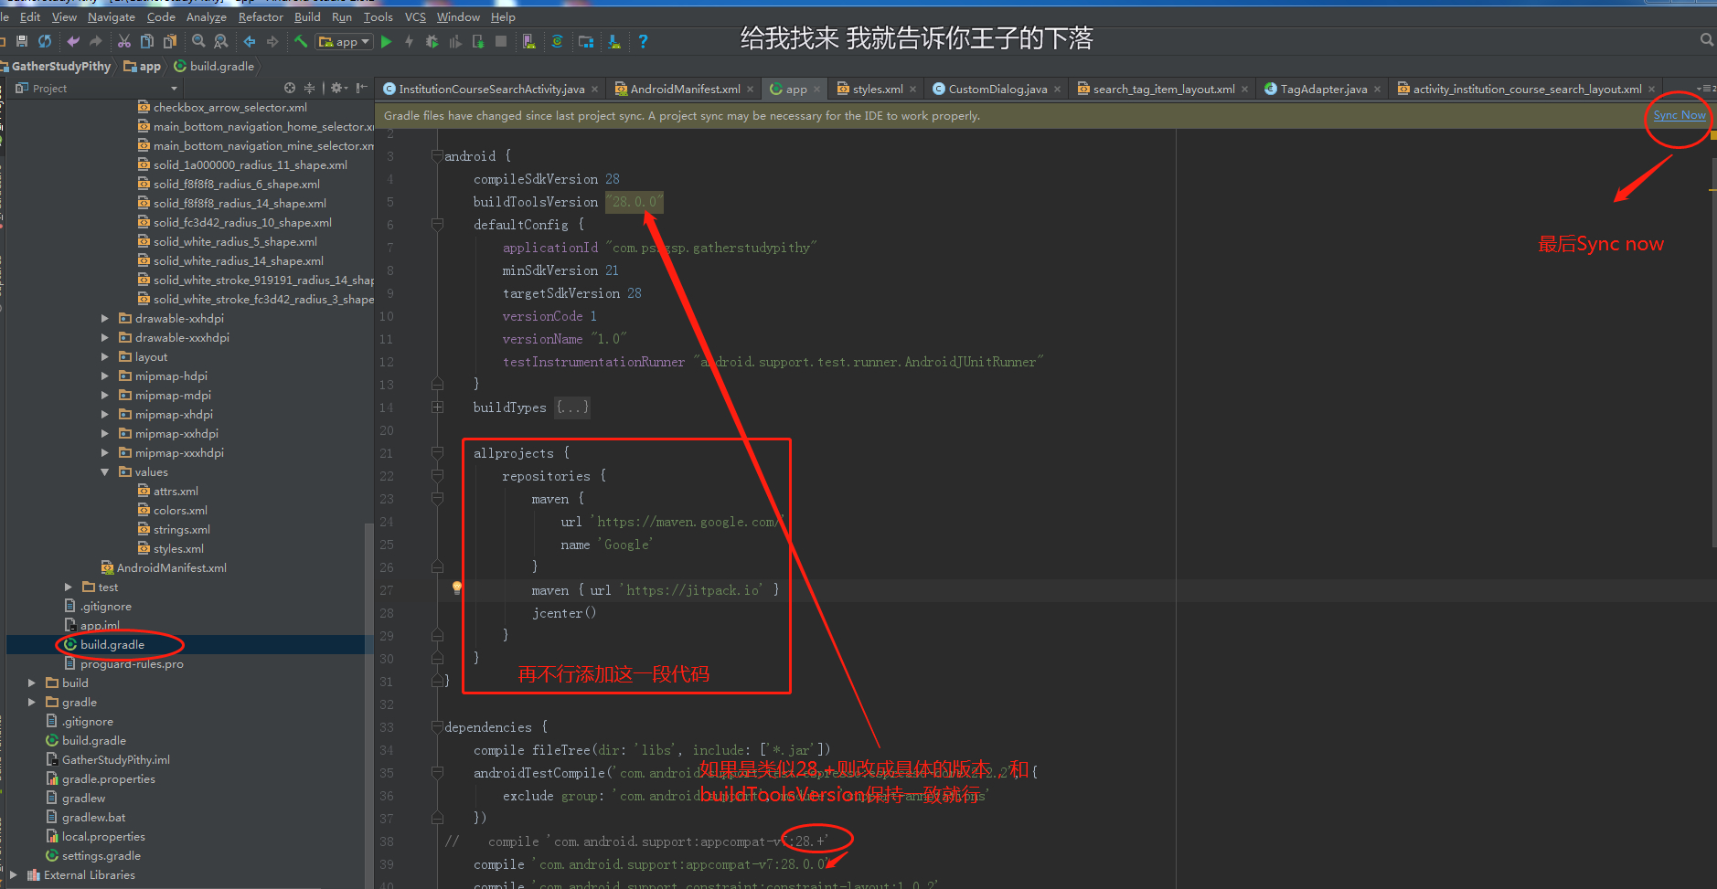
Task: Click the Cut scissors icon
Action: coord(124,41)
